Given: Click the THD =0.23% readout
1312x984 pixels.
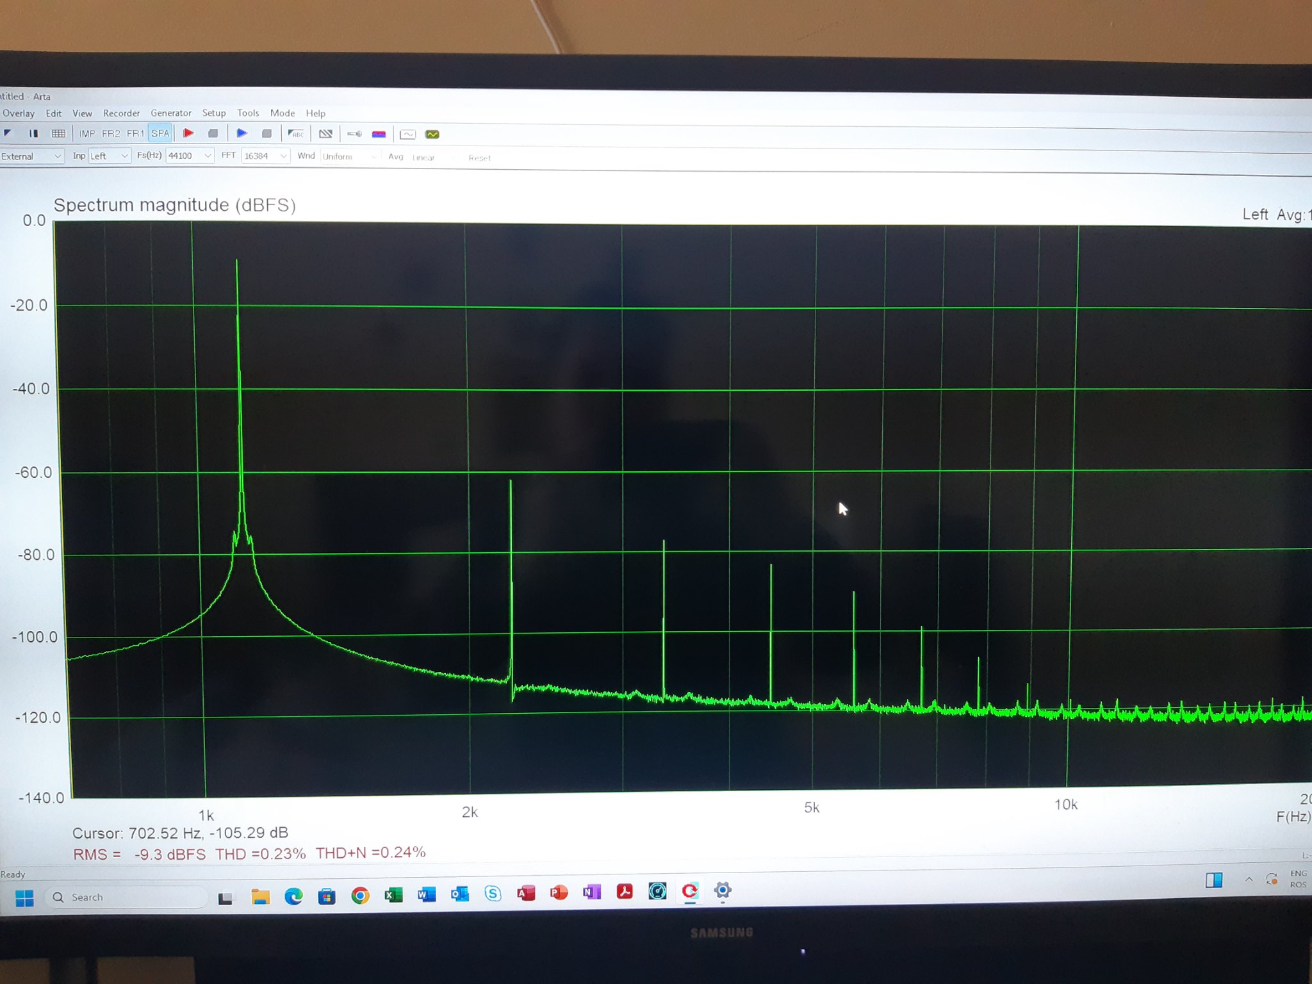Looking at the screenshot, I should pos(260,854).
